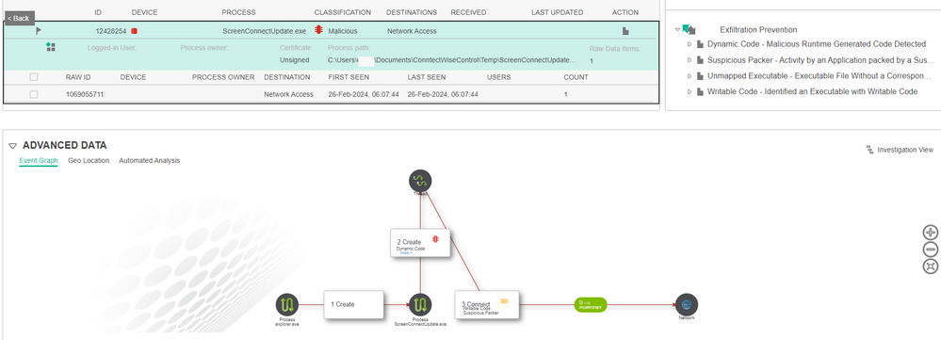Click Writable Code - Identified an Executable text
The height and width of the screenshot is (340, 941).
click(813, 91)
